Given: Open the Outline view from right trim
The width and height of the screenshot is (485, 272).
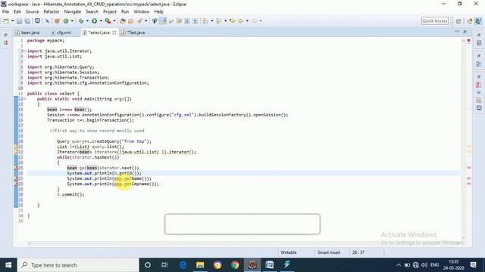Looking at the screenshot, I should [479, 63].
